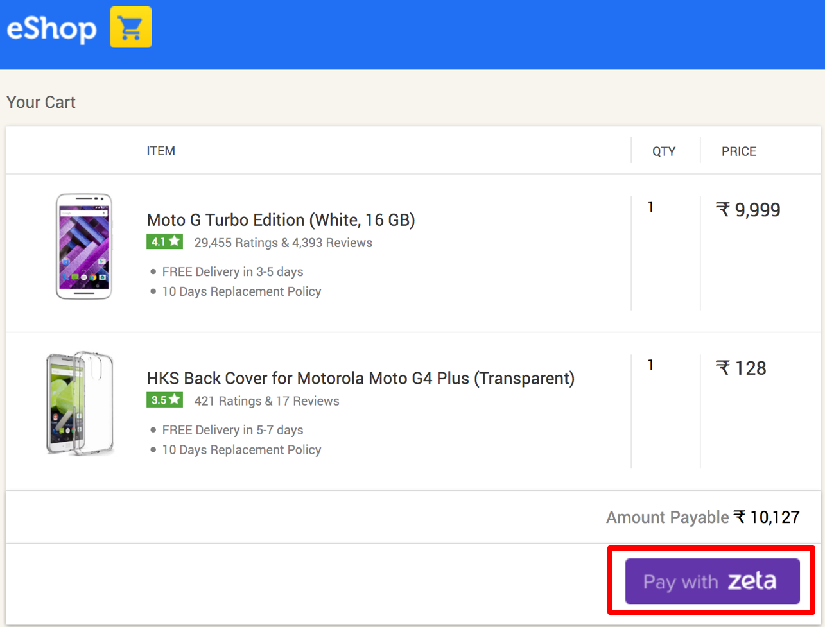Click FREE Delivery in 5-7 days text

232,430
